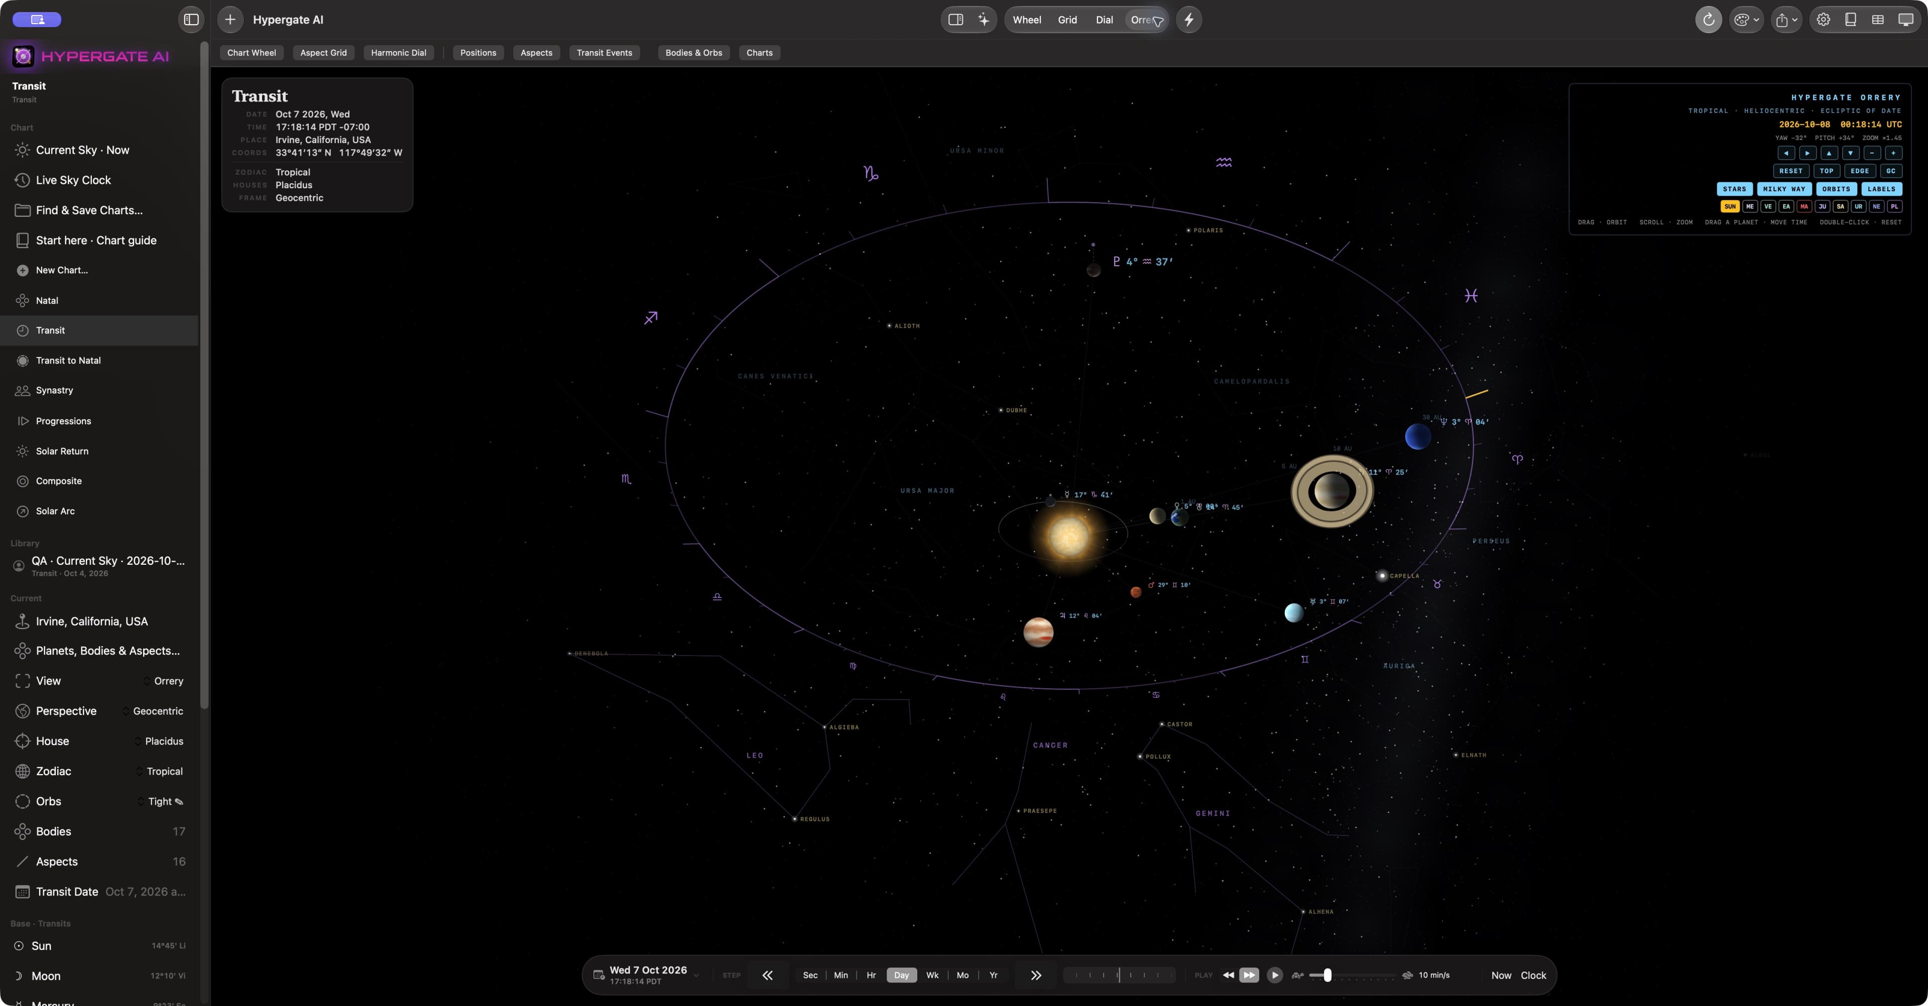Screen dimensions: 1928x1006
Task: Switch to the Grid view tab
Action: 1067,20
